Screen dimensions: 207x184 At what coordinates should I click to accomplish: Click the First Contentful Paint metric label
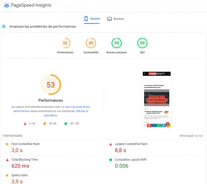coord(26,144)
